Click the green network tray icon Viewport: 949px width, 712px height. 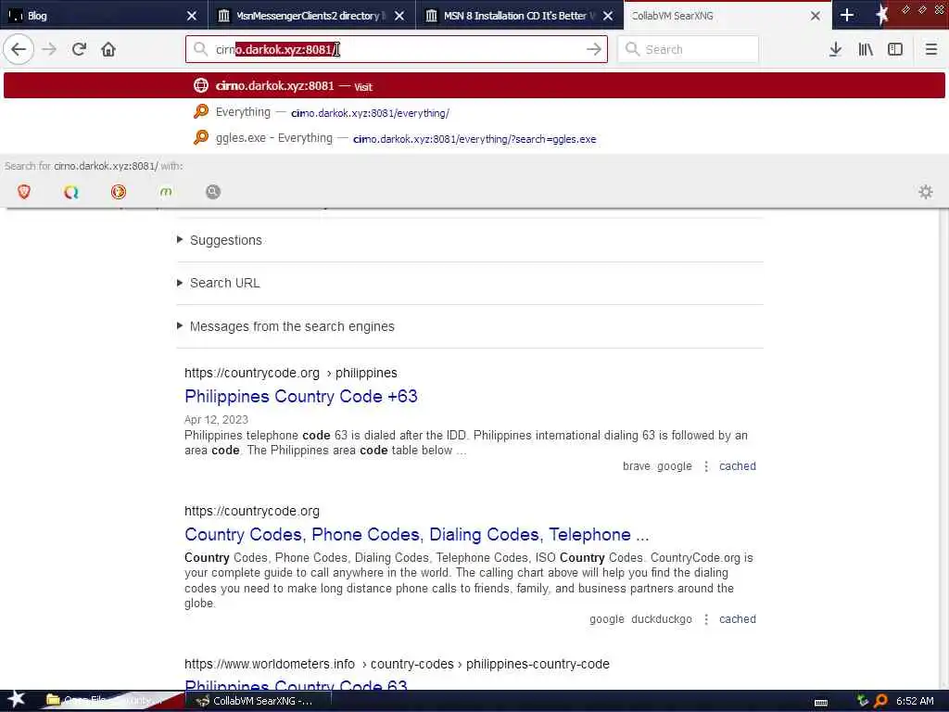pos(863,701)
